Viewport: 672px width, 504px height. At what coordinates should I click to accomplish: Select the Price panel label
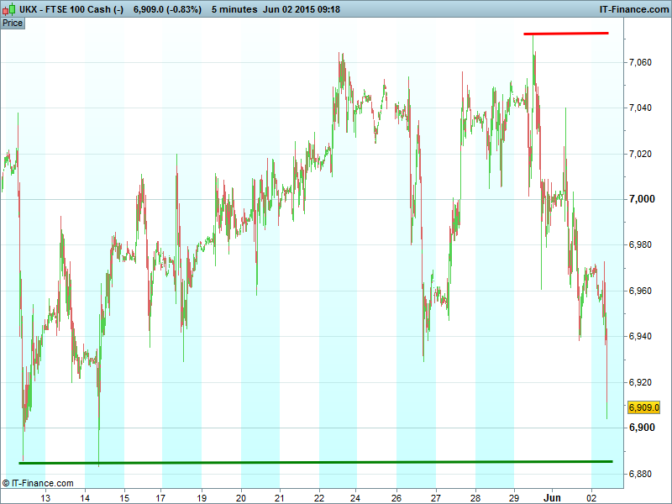coord(13,24)
